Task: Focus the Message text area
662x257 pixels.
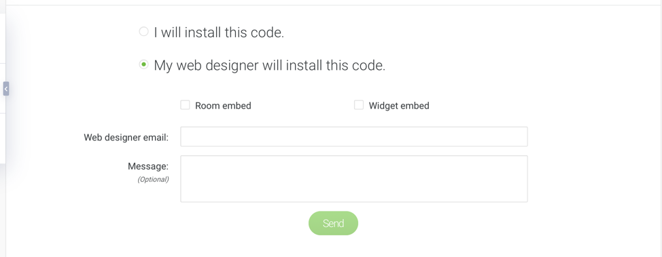Action: (354, 178)
